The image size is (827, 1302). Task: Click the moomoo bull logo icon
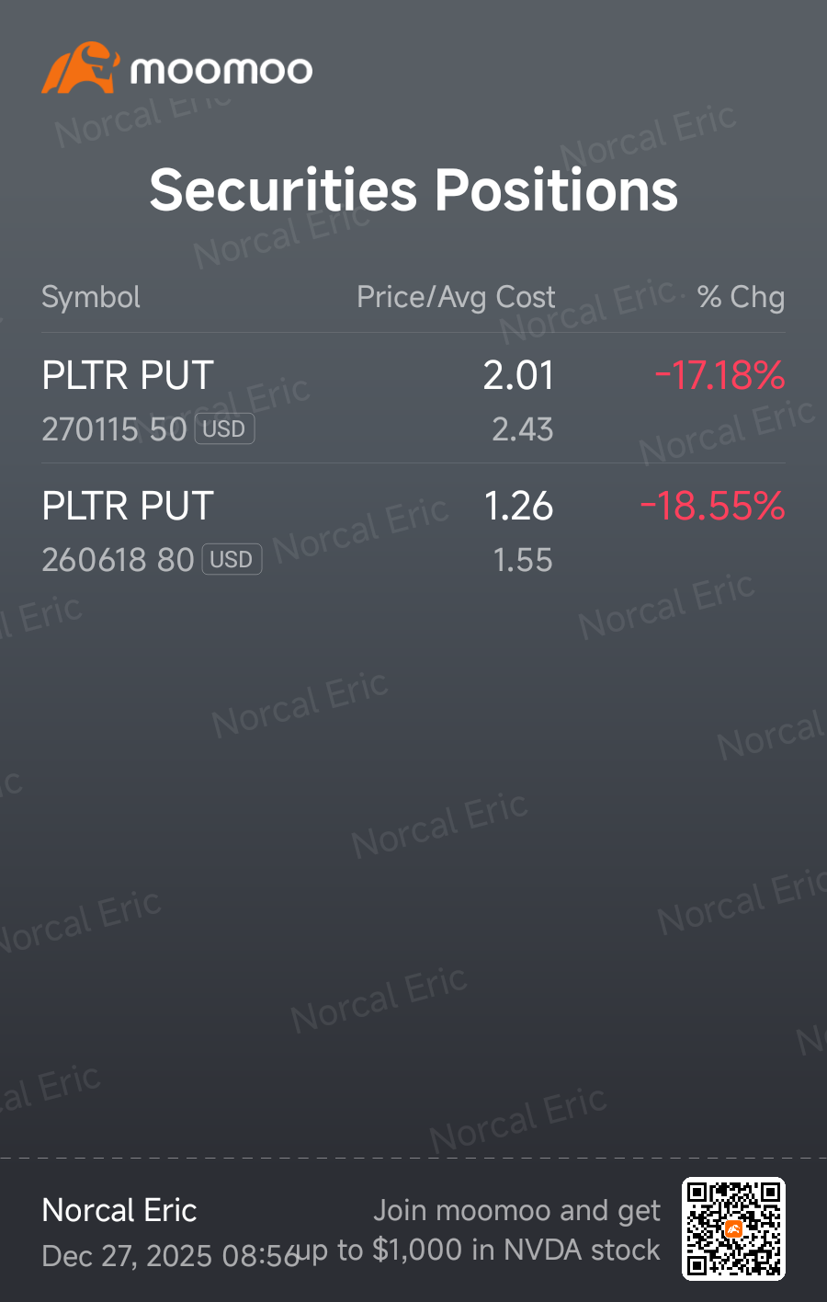click(81, 68)
